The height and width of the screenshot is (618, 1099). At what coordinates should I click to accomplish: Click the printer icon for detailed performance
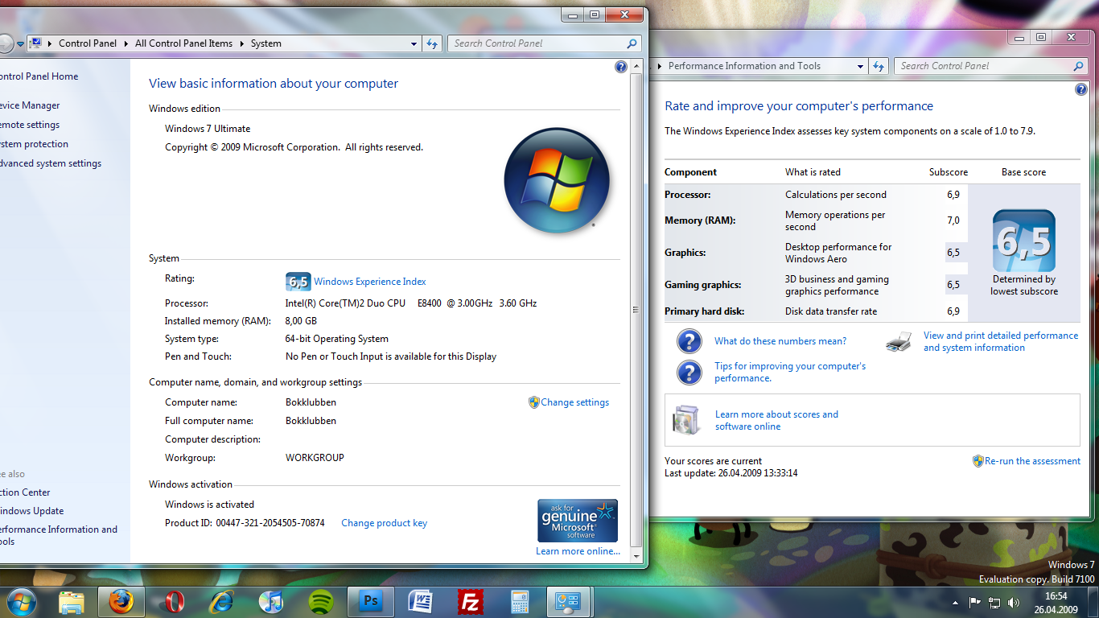899,341
